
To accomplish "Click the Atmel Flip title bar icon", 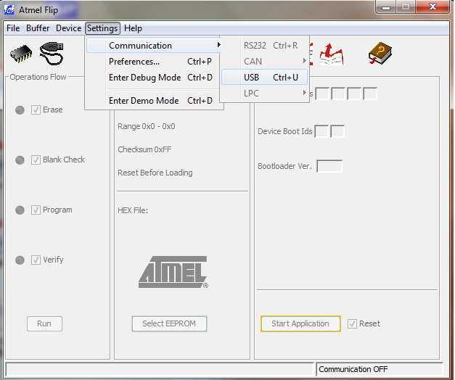I will [9, 10].
